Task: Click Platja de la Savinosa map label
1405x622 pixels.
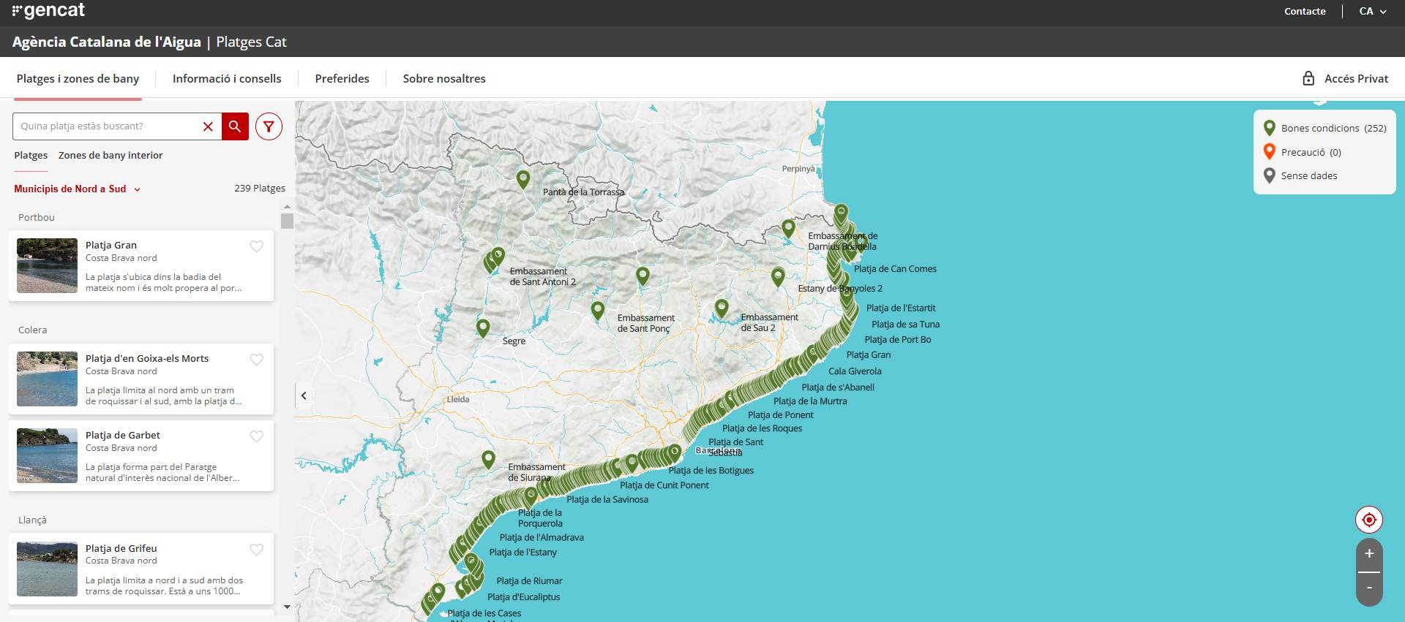Action: (607, 499)
